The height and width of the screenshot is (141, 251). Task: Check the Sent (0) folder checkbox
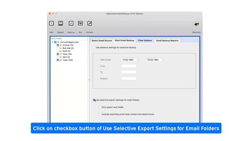58,57
